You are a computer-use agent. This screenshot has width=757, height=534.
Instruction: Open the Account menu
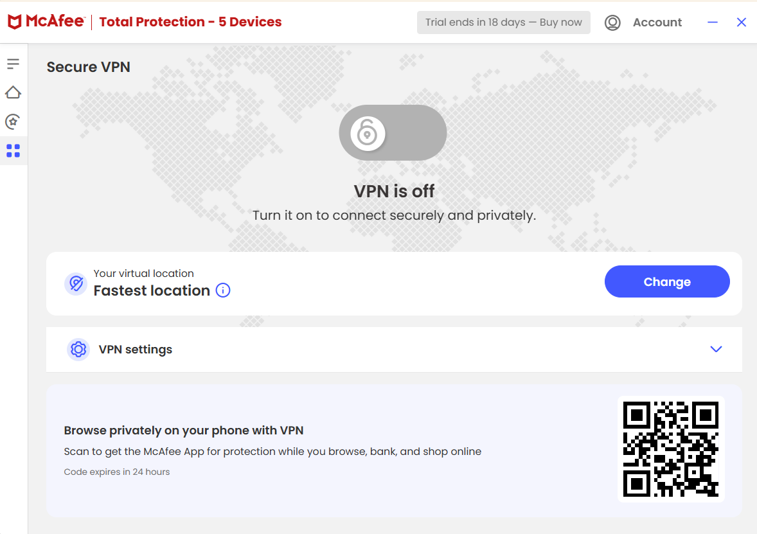pyautogui.click(x=657, y=22)
